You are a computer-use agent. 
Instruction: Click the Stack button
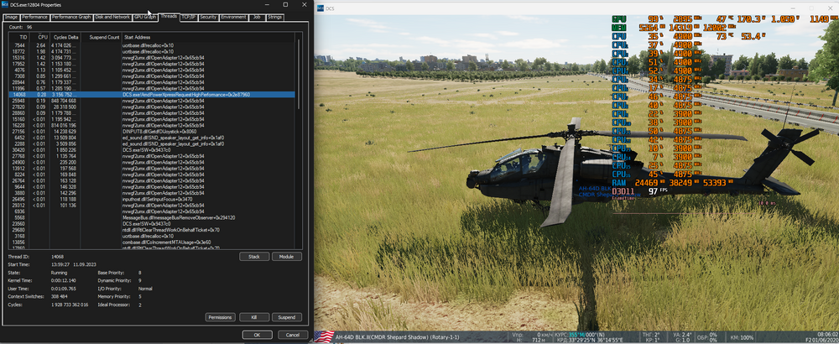(x=256, y=256)
